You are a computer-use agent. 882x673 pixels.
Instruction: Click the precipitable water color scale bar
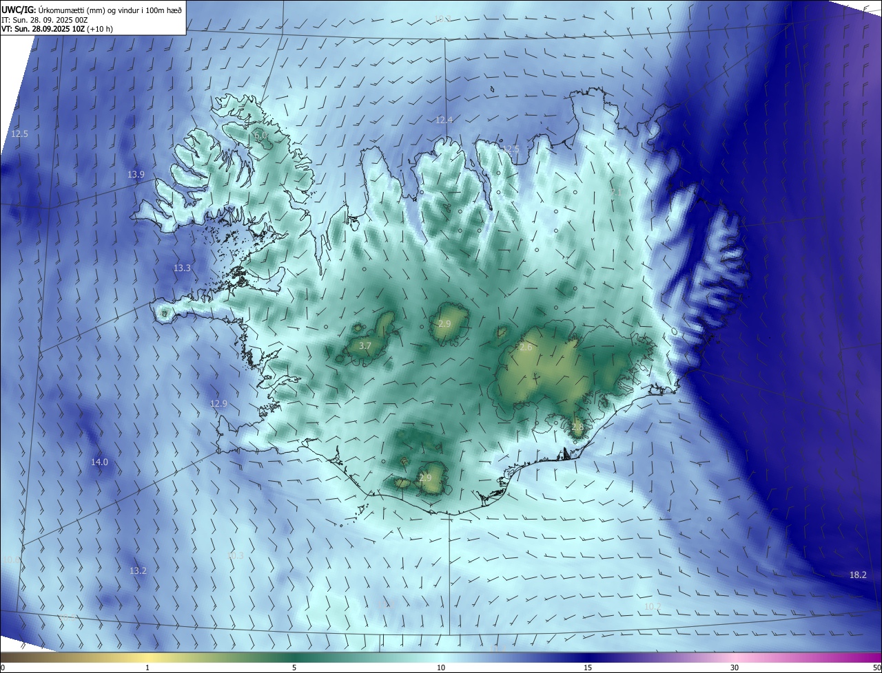(x=441, y=658)
